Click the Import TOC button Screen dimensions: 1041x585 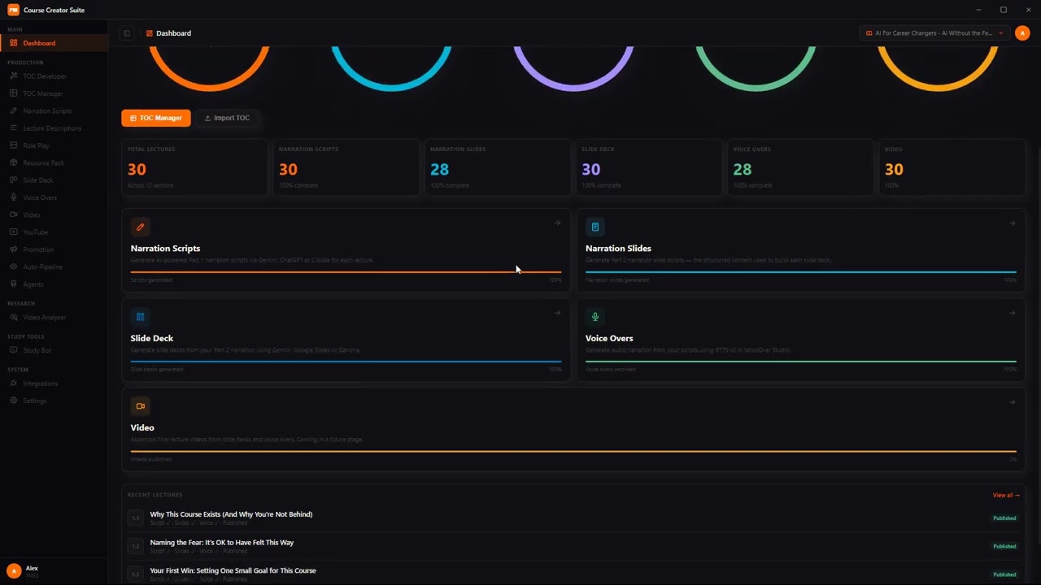(x=227, y=119)
